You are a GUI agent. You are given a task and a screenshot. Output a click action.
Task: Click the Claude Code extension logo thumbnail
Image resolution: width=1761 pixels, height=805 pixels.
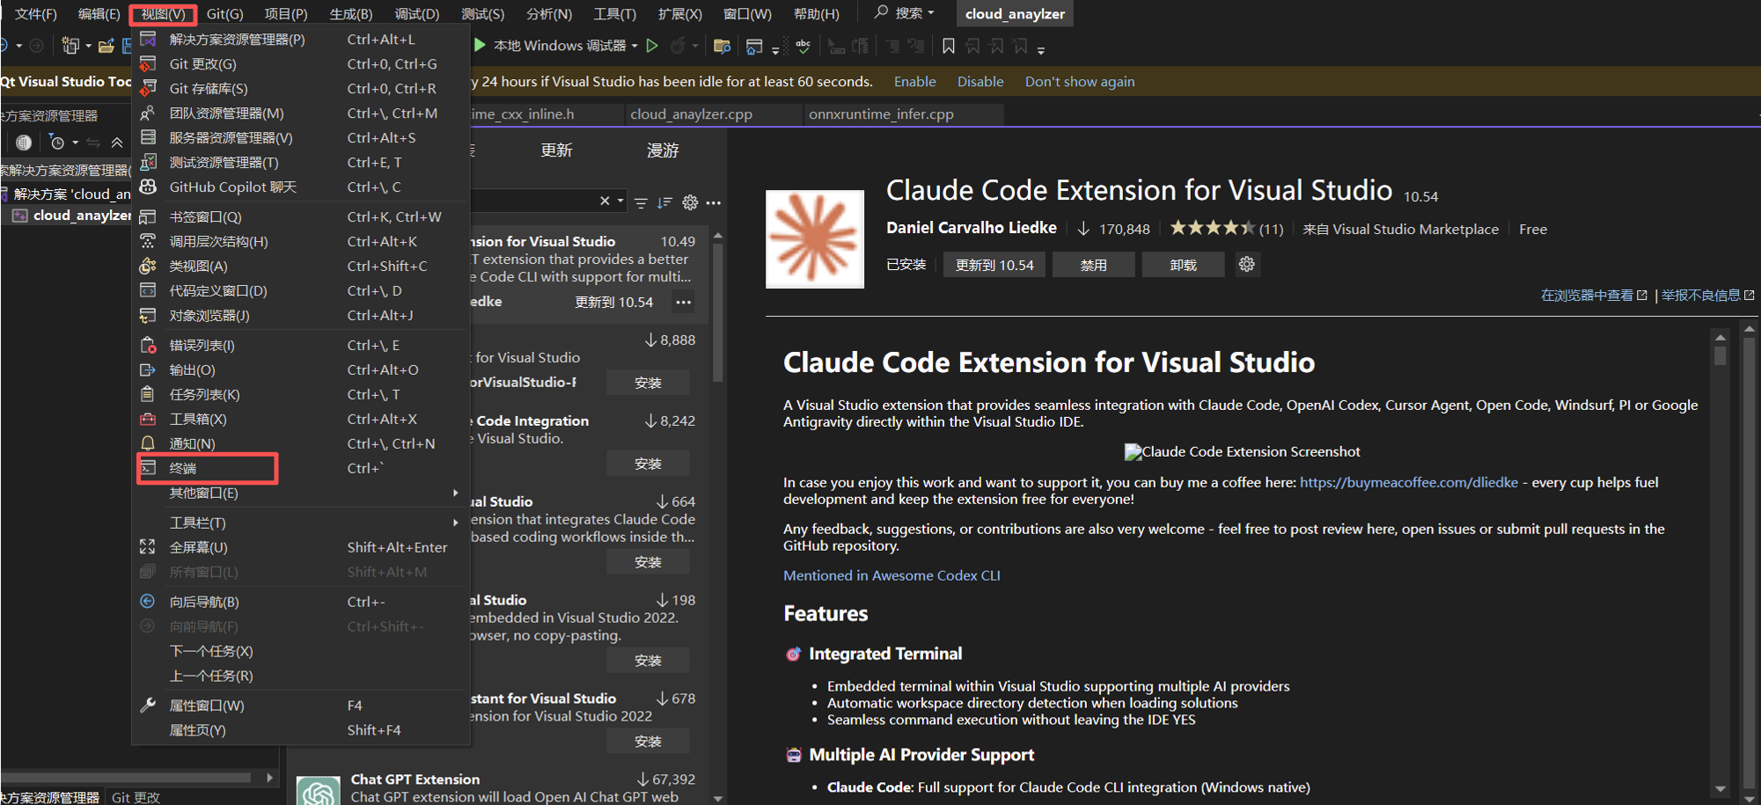point(815,238)
